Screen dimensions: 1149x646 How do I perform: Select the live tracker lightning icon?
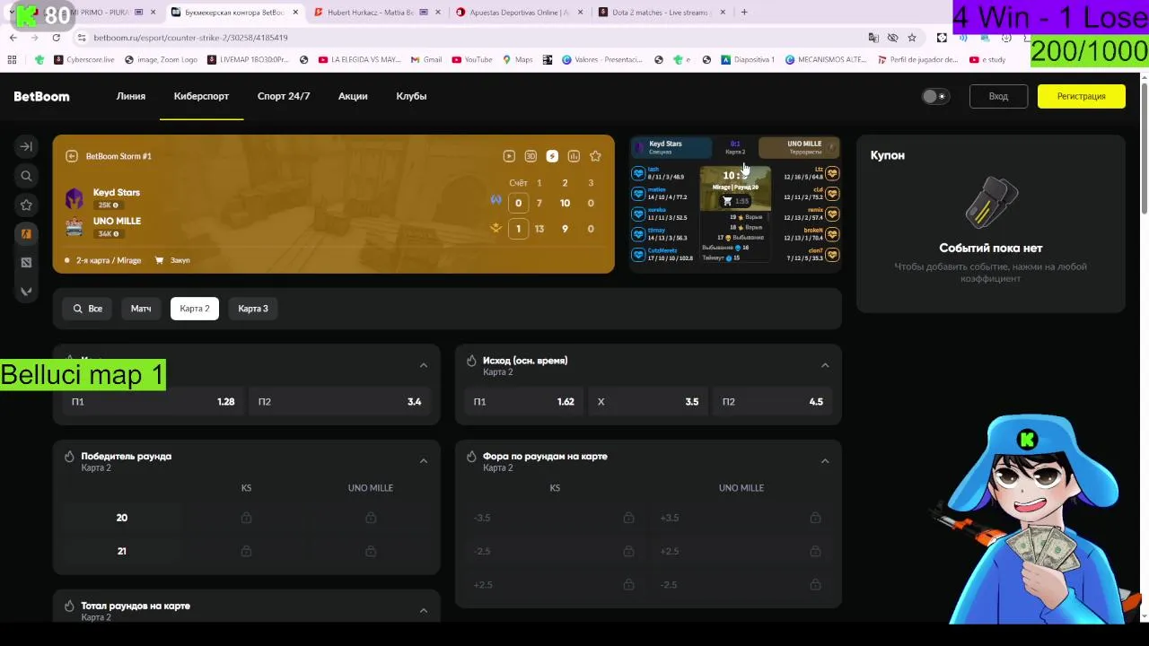point(552,156)
